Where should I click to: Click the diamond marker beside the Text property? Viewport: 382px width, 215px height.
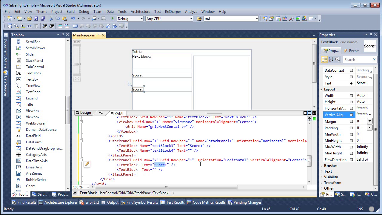coord(351,83)
